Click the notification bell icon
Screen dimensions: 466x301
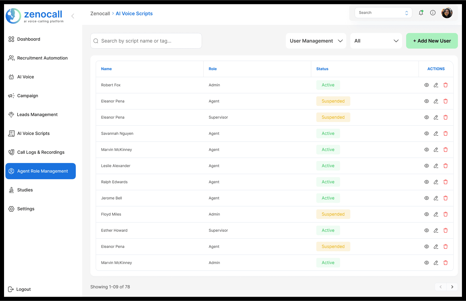(x=421, y=13)
